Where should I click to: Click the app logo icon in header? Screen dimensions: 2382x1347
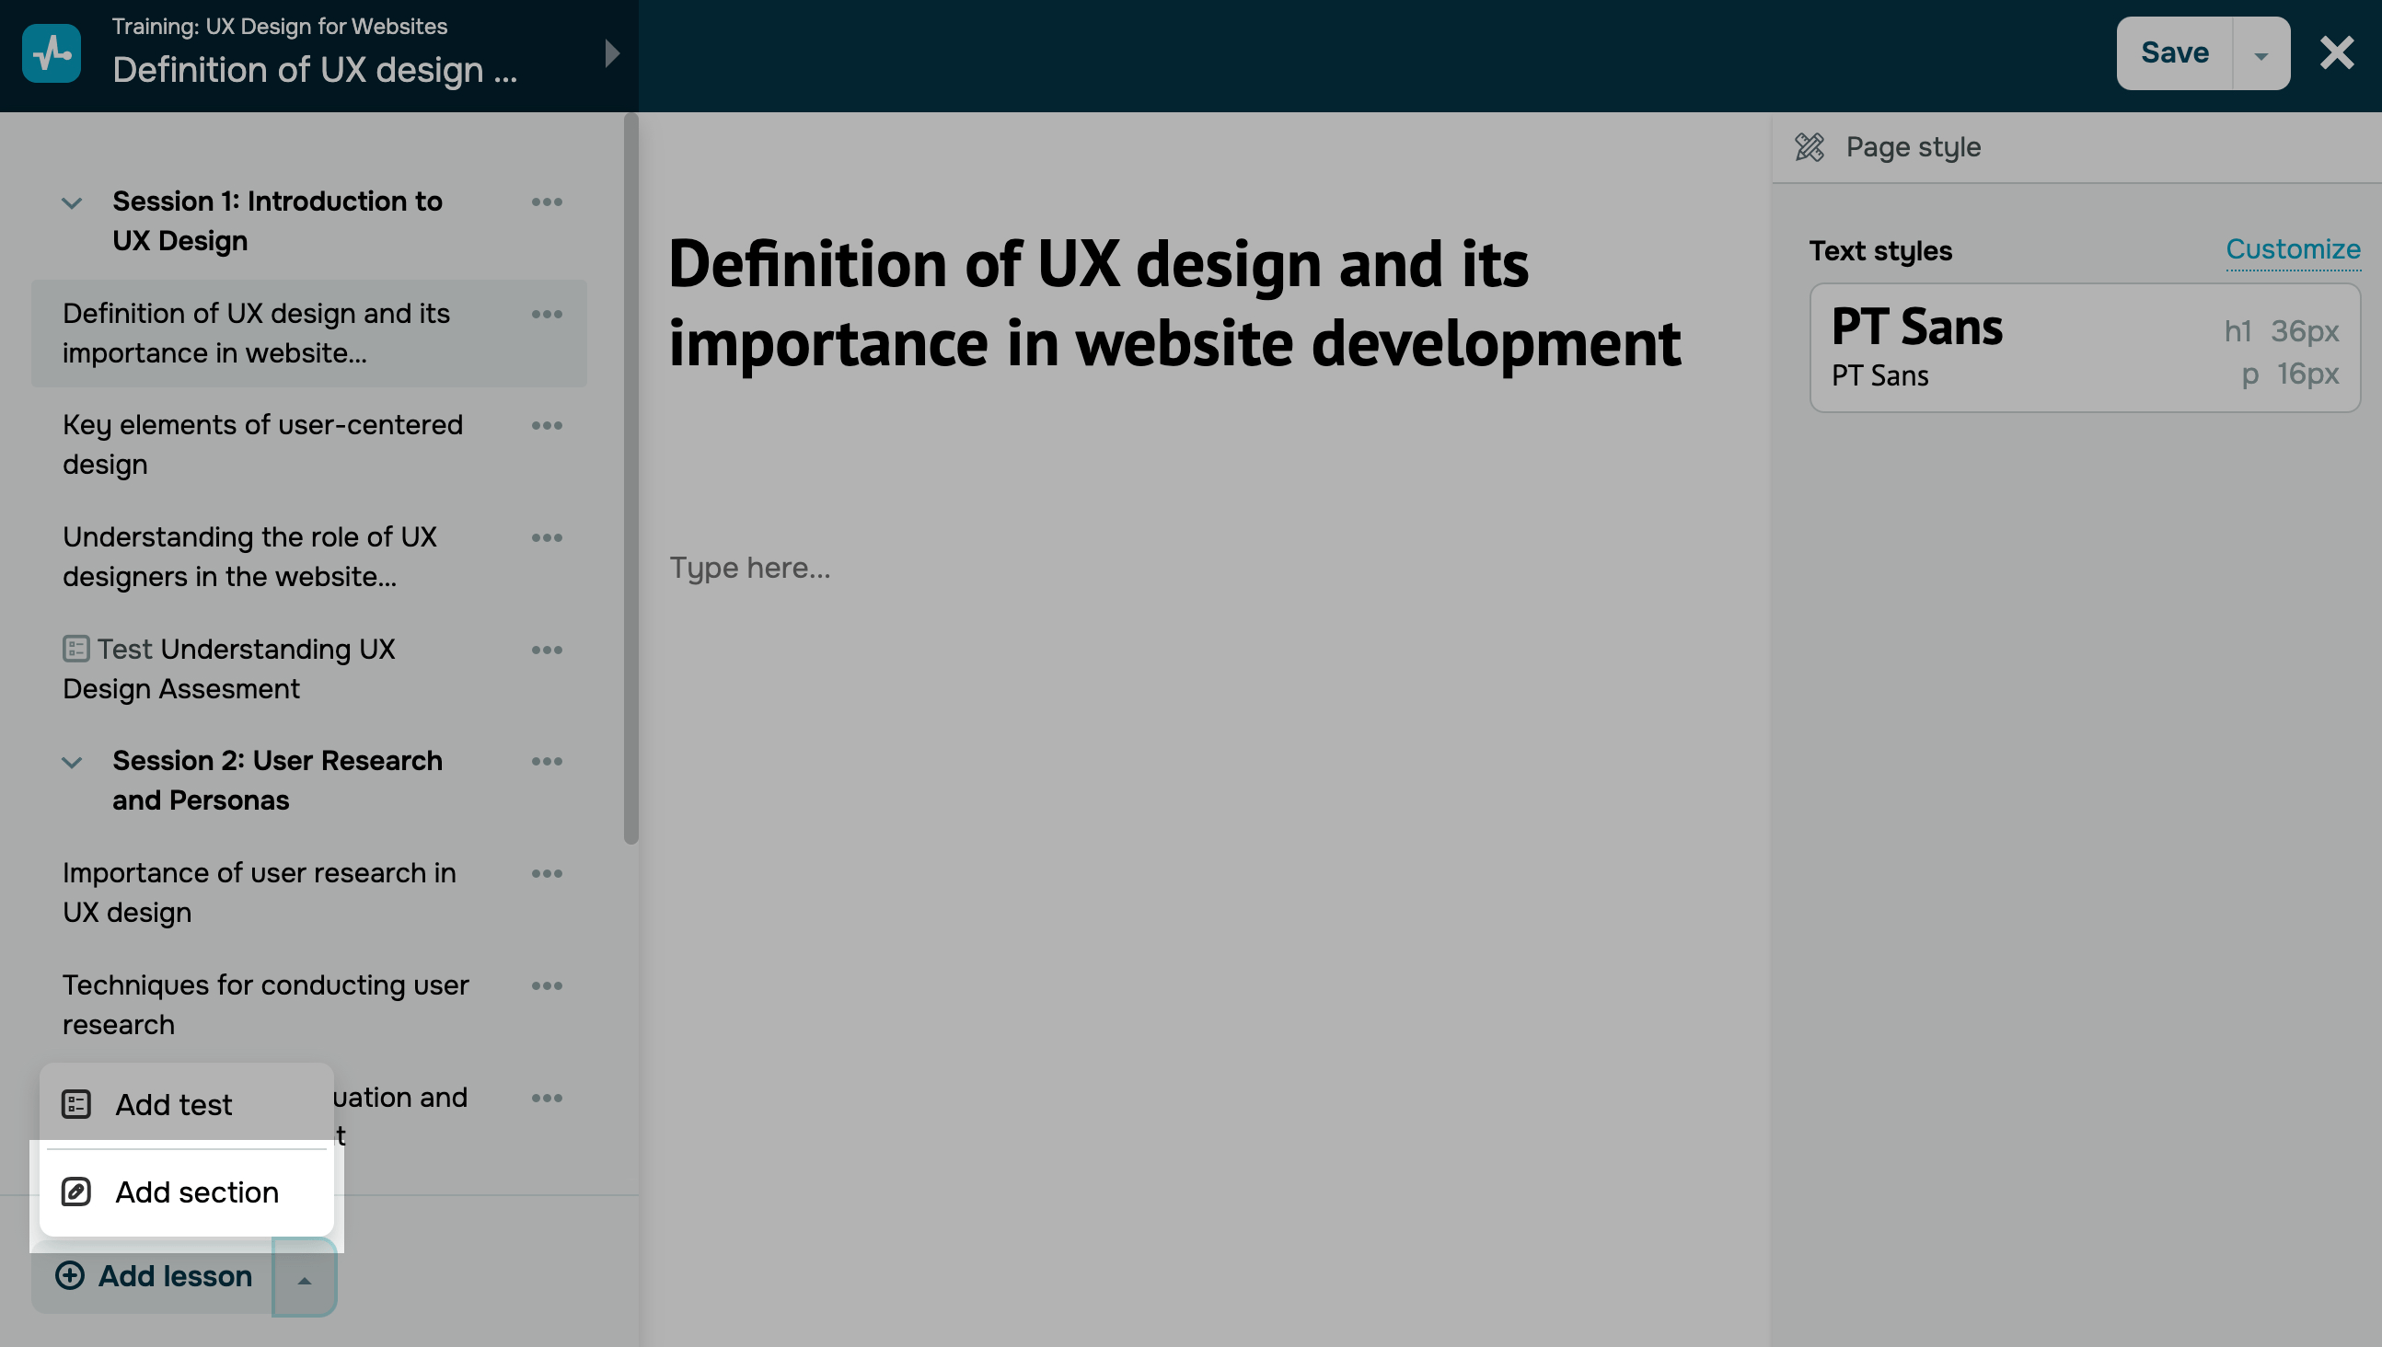[x=52, y=53]
